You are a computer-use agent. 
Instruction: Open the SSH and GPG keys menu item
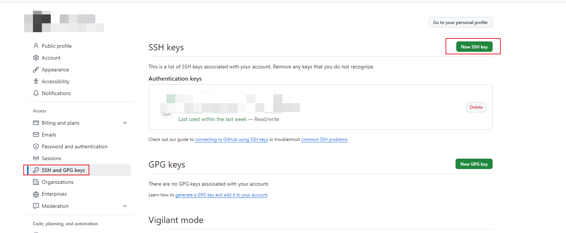[x=63, y=170]
